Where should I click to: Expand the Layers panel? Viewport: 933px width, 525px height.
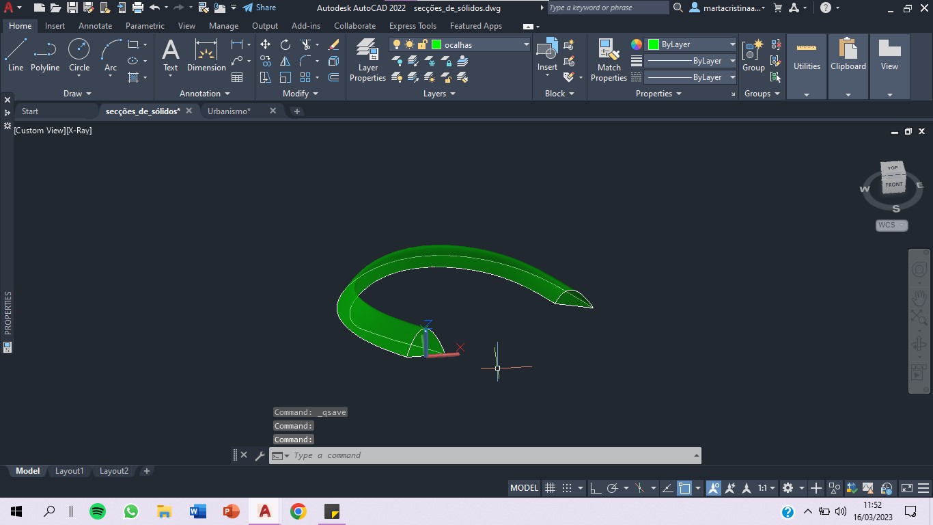439,94
